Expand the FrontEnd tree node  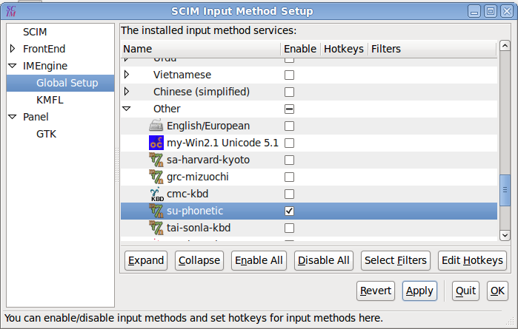[x=13, y=49]
